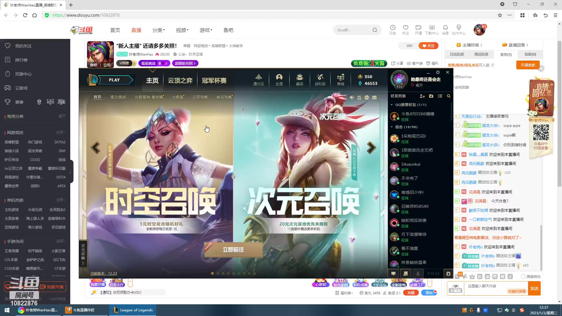Click search magnifier in Douyu header
562x316 pixels.
375,30
